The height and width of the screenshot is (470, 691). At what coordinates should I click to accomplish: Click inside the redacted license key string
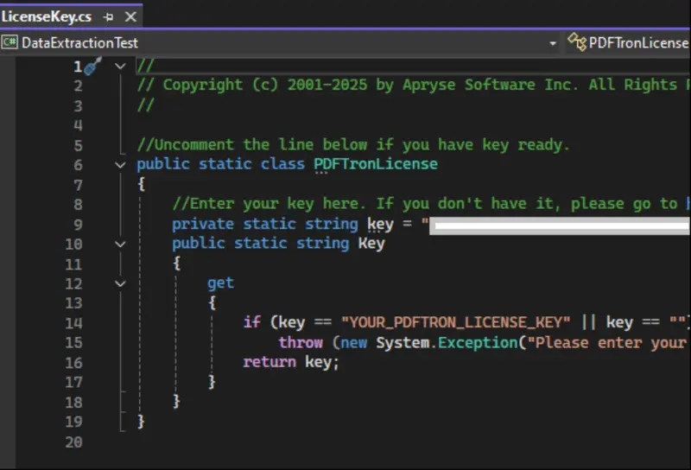pyautogui.click(x=560, y=225)
